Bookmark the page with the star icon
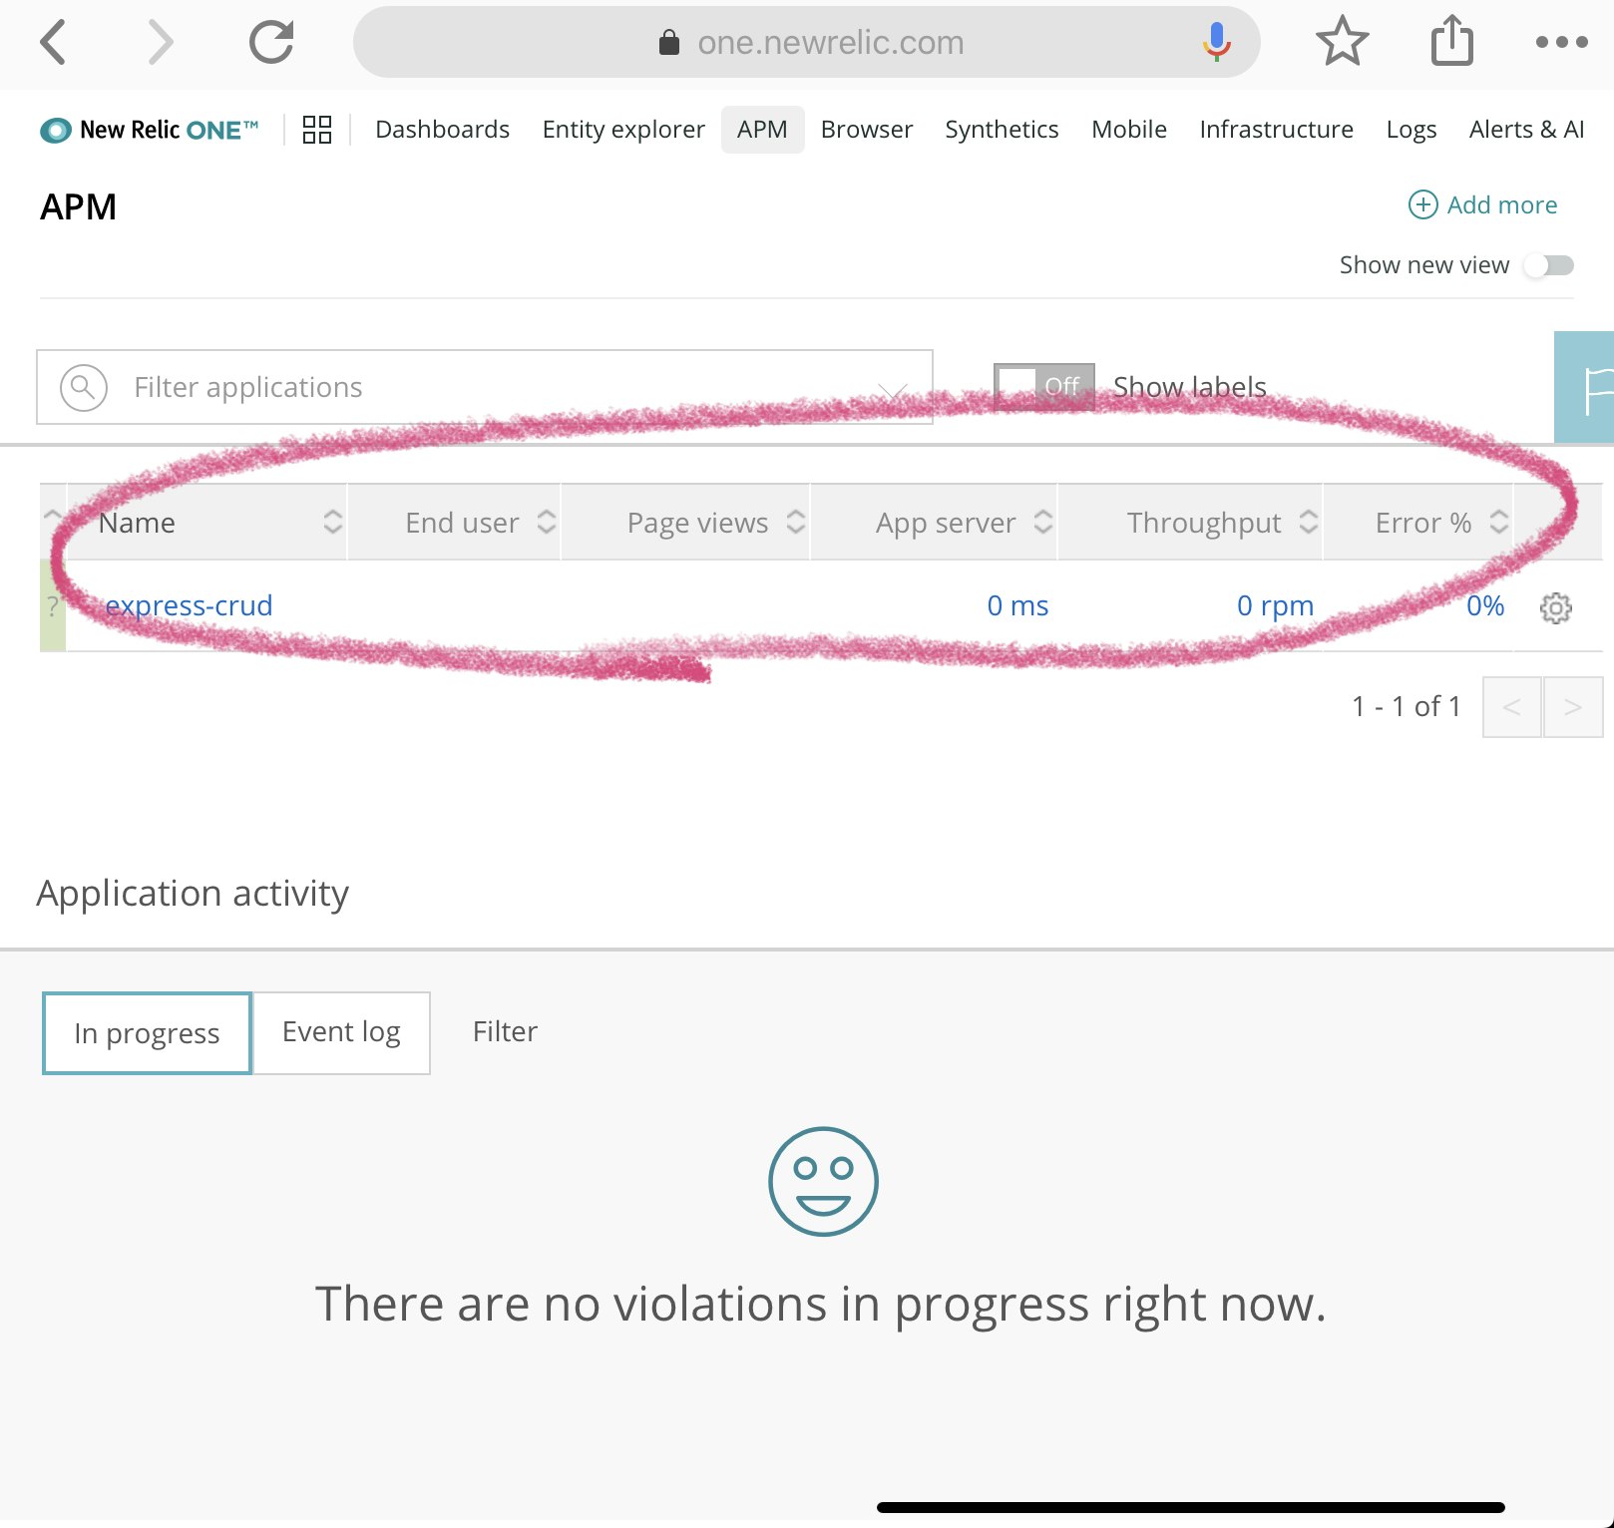The height and width of the screenshot is (1528, 1614). 1342,42
